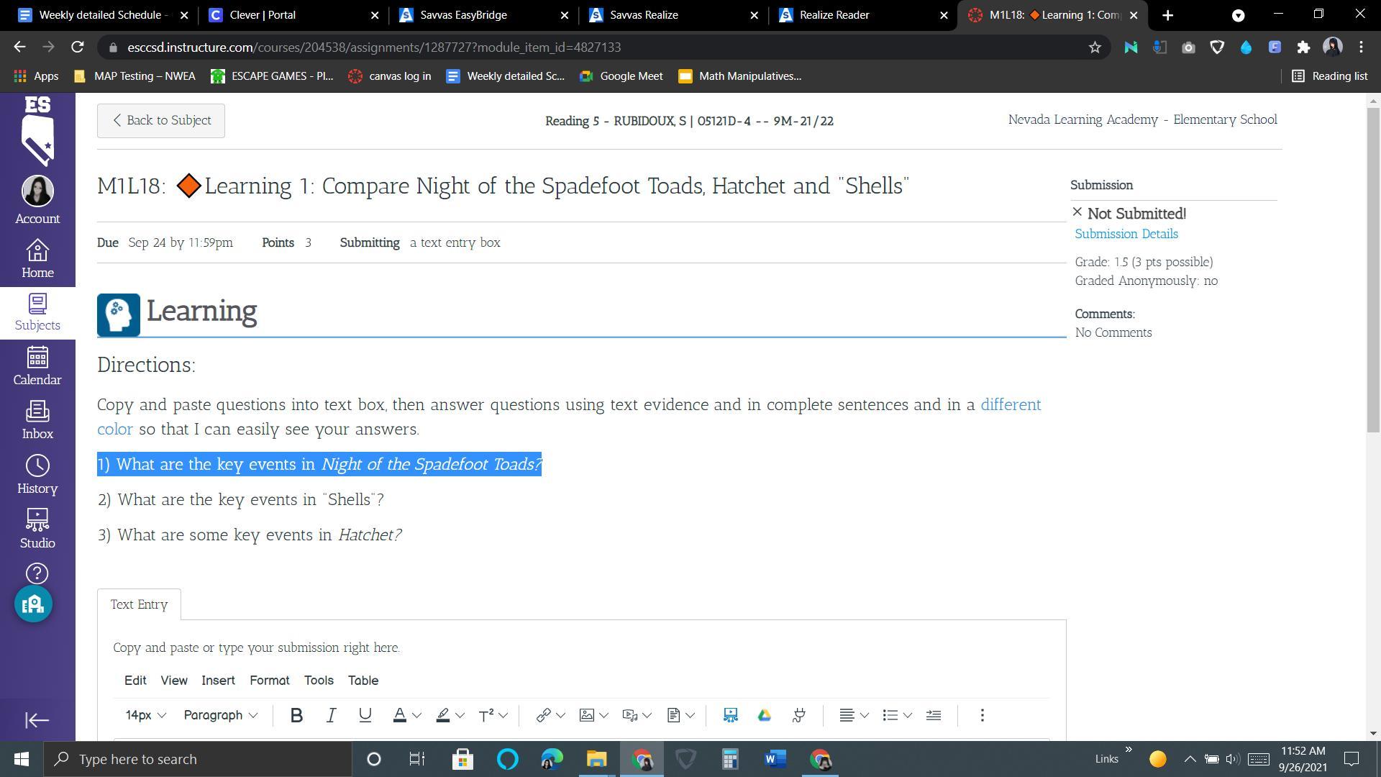The height and width of the screenshot is (777, 1381).
Task: Open the text alignment dropdown
Action: (854, 715)
